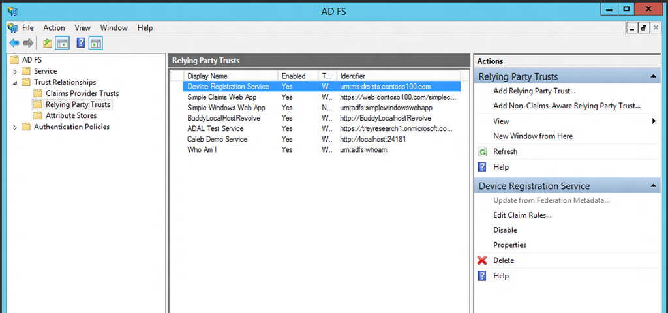The width and height of the screenshot is (668, 313).
Task: Click the Back arrow toolbar icon
Action: click(x=14, y=43)
